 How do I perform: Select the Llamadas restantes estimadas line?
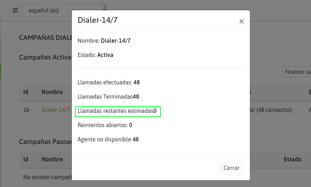tap(117, 111)
